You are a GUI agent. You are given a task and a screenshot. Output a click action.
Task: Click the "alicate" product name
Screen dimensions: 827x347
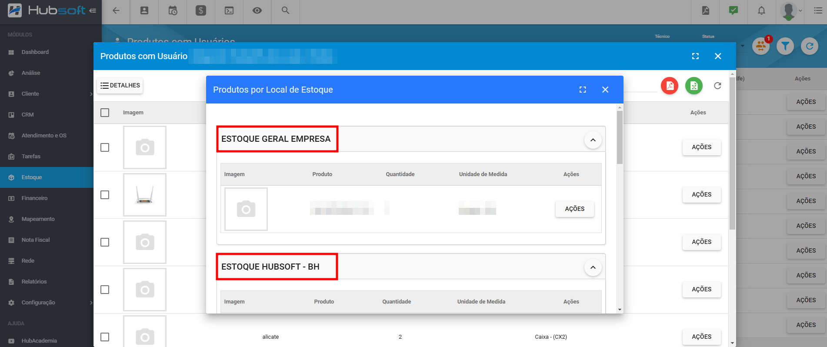click(x=270, y=337)
